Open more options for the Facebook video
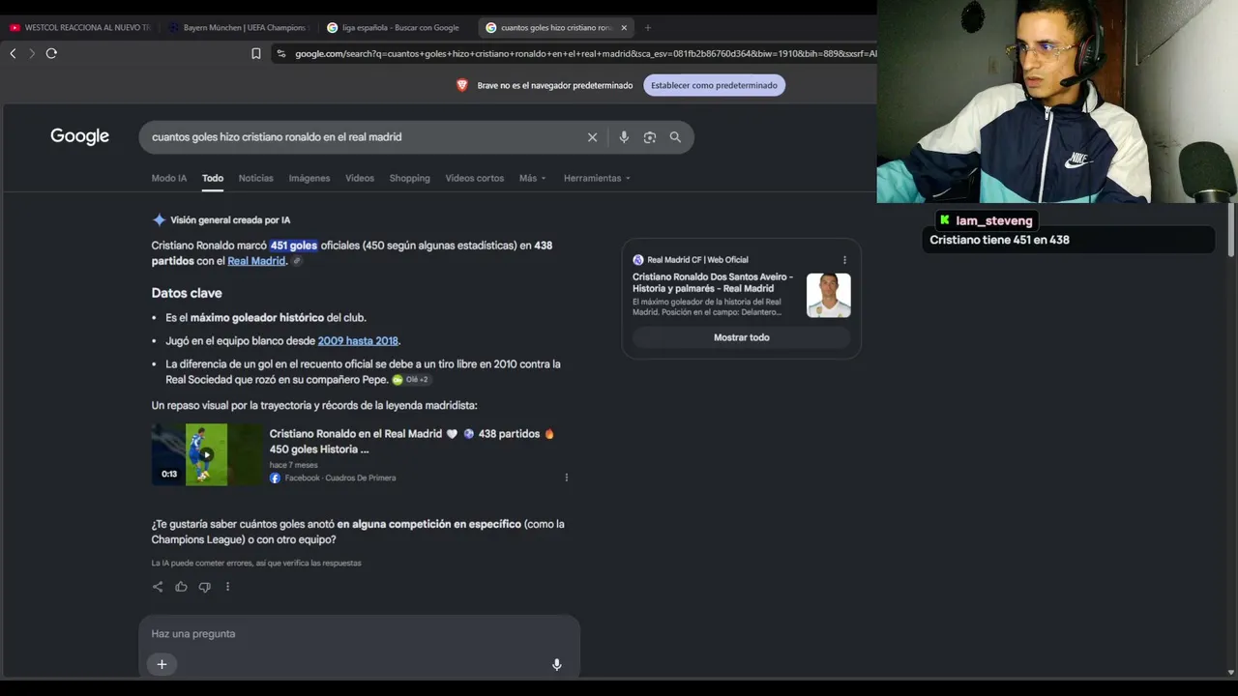The image size is (1238, 696). coord(567,478)
